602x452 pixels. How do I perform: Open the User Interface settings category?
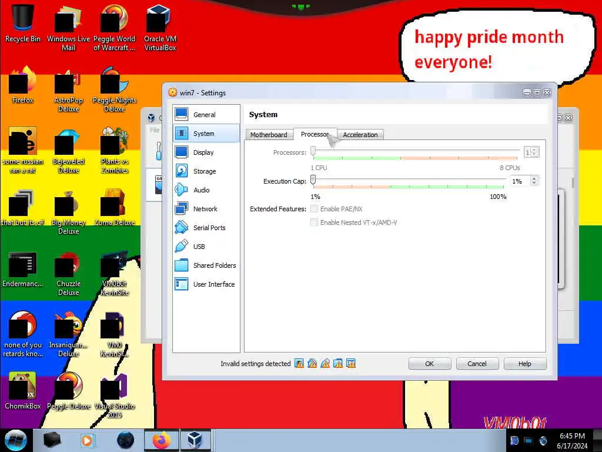(206, 284)
